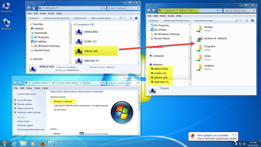The image size is (261, 147).
Task: Click in the Search Network field
Action: pos(123,8)
